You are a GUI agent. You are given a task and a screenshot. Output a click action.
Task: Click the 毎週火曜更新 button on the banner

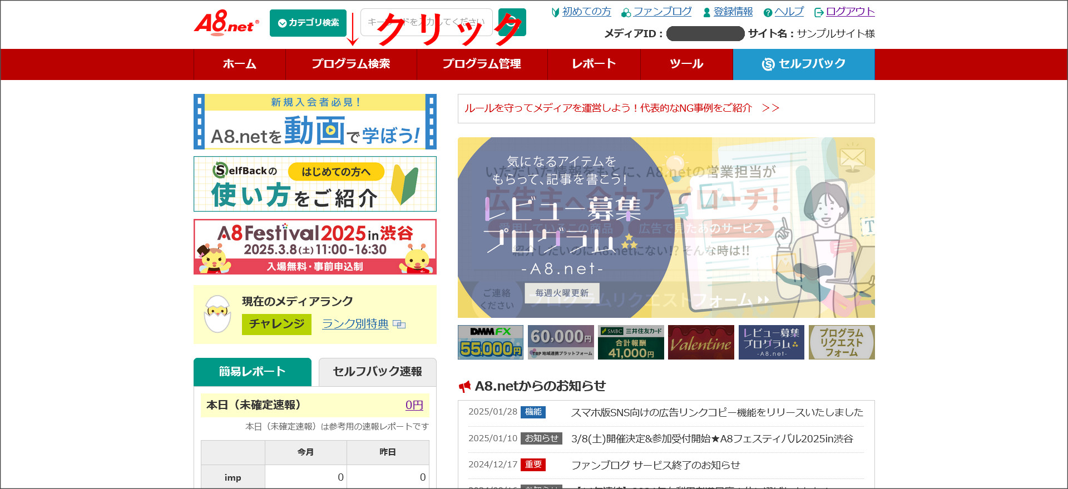tap(562, 293)
